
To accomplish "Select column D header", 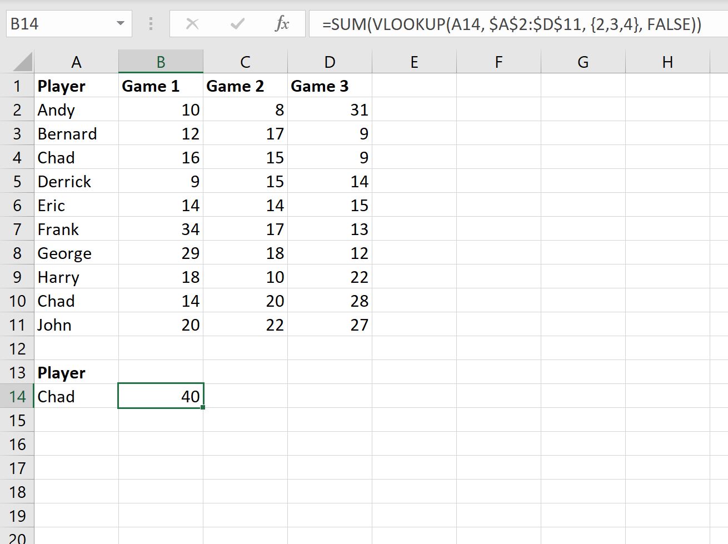I will 330,62.
